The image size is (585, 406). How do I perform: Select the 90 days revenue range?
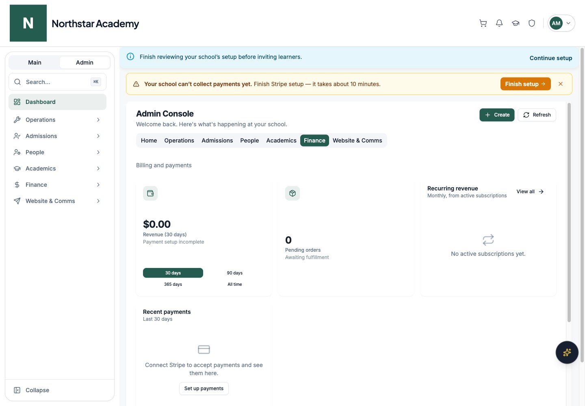click(235, 273)
